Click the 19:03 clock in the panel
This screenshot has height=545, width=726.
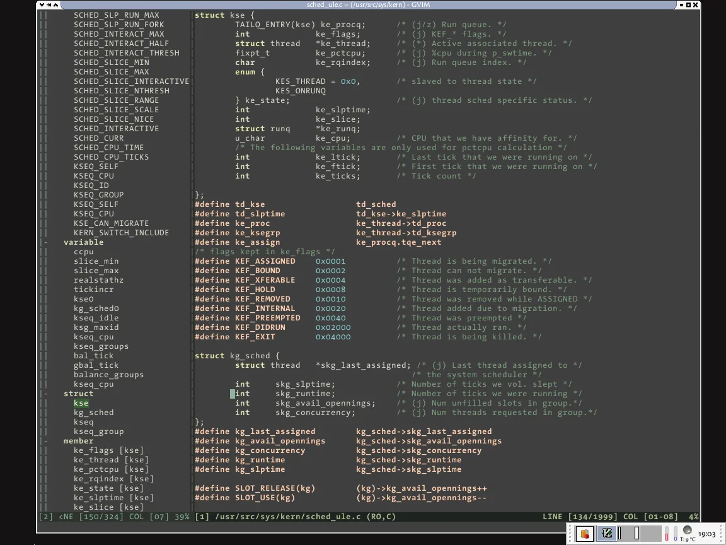pos(707,534)
